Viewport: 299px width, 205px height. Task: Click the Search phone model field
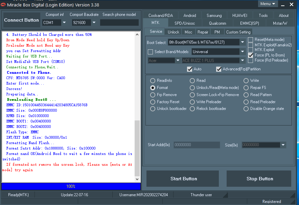click(119, 23)
